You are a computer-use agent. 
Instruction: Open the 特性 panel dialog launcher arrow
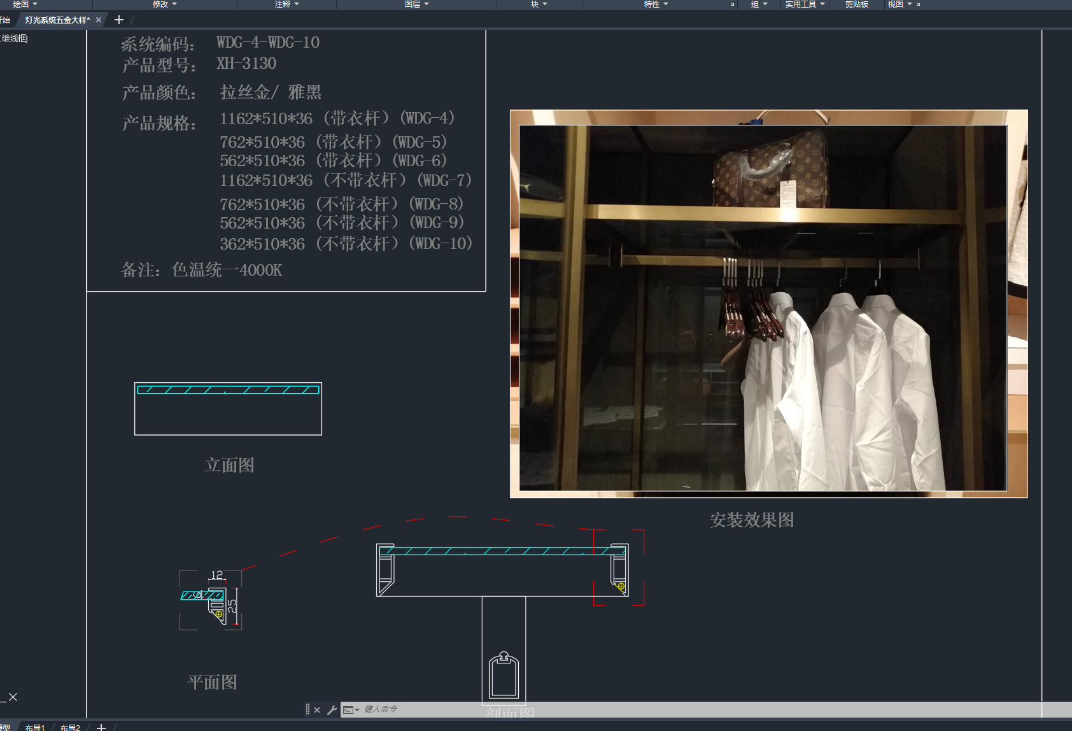pyautogui.click(x=732, y=4)
